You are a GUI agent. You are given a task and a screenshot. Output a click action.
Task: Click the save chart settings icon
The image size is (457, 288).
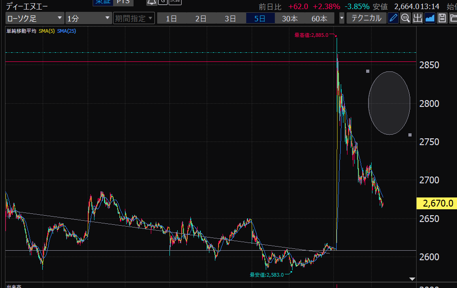[x=441, y=19]
